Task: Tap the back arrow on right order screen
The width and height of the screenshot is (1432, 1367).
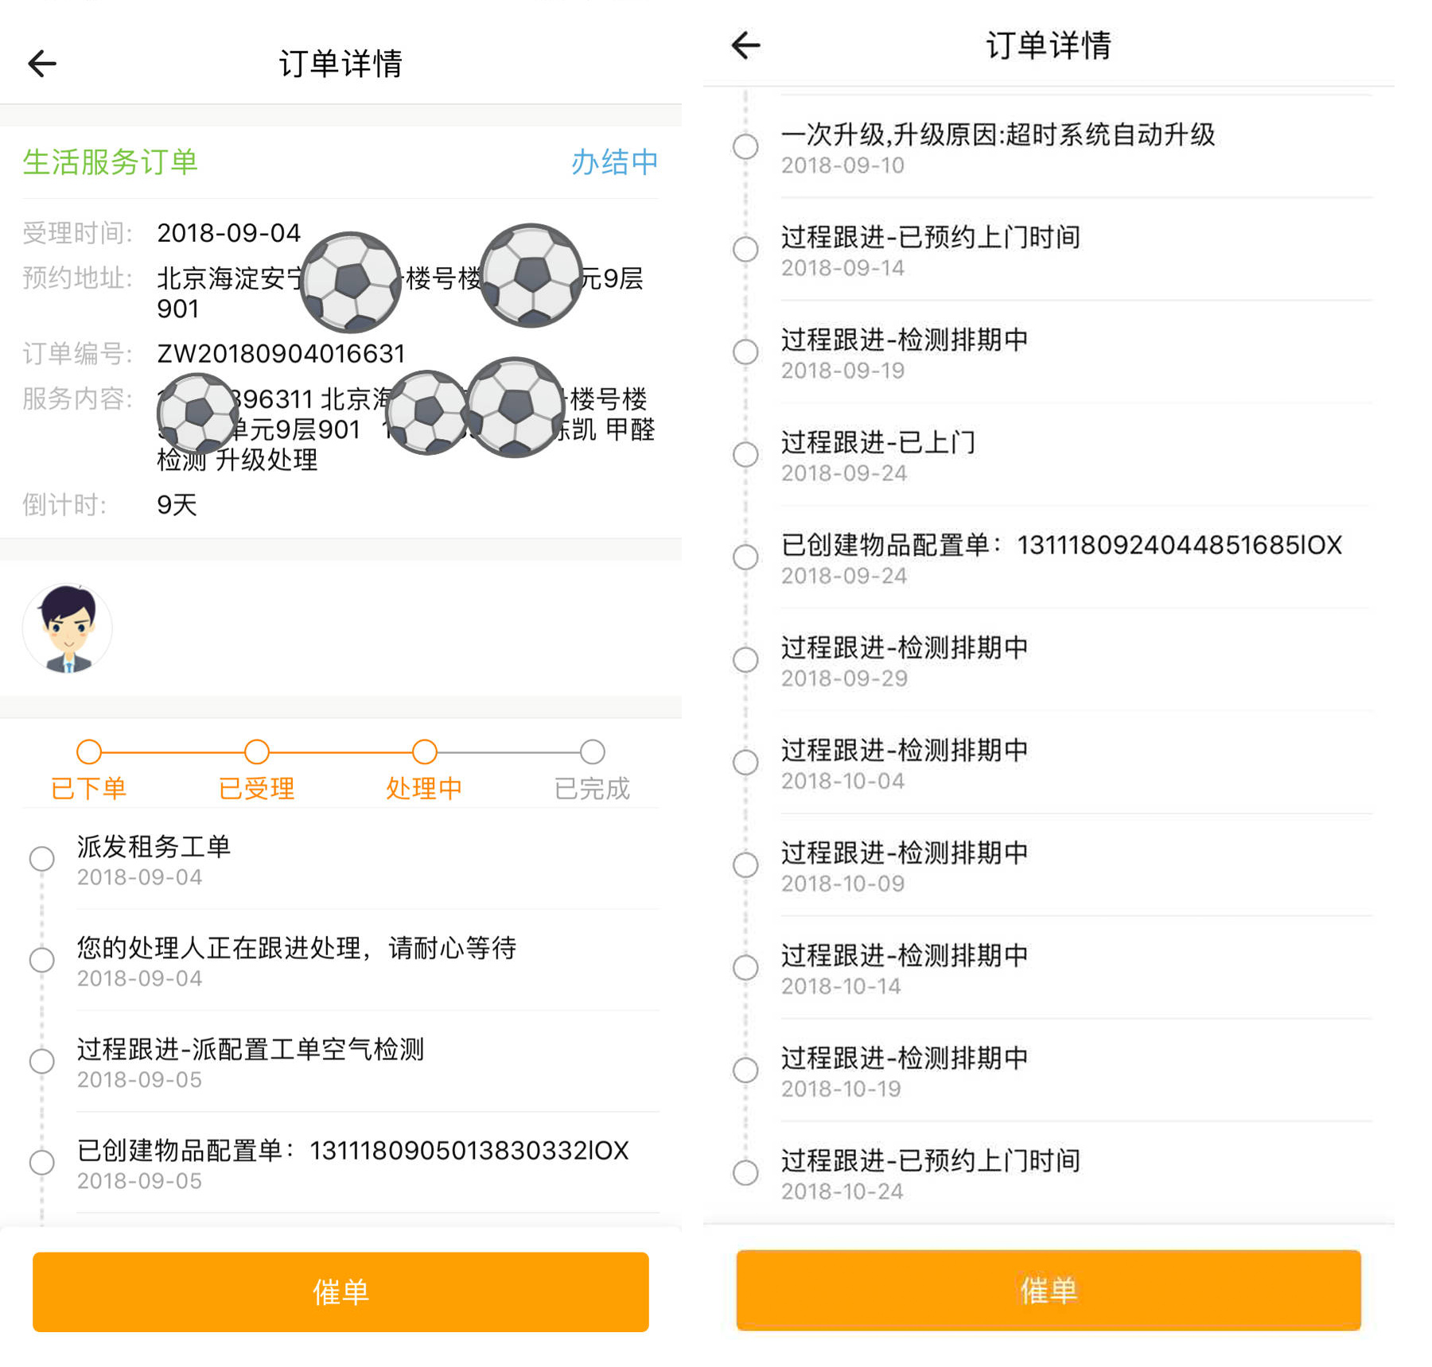Action: coord(745,45)
